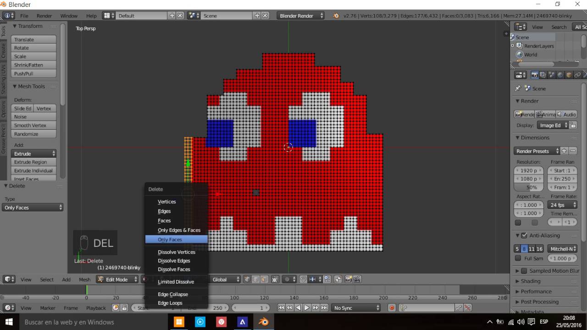Open the Windows Store taskbar icon
Viewport: 587px width, 330px height.
[178, 322]
